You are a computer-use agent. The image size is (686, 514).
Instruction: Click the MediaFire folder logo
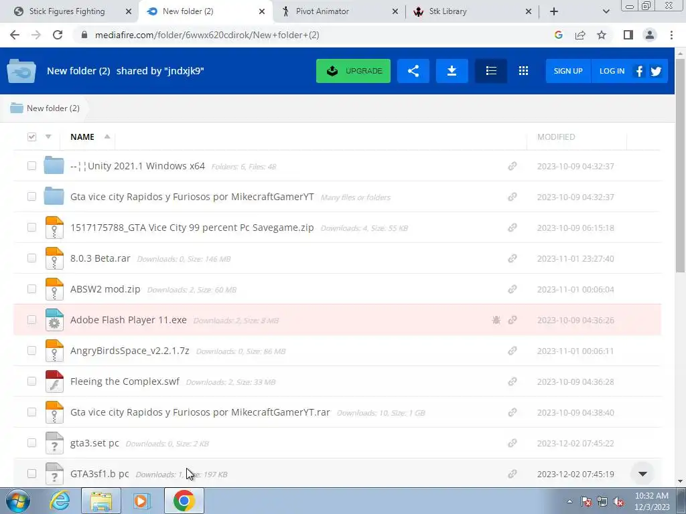21,71
